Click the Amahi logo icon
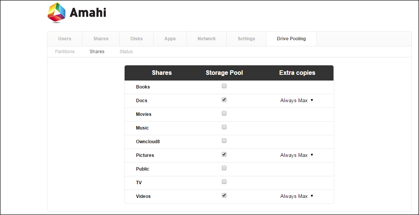This screenshot has width=419, height=215. pyautogui.click(x=56, y=12)
